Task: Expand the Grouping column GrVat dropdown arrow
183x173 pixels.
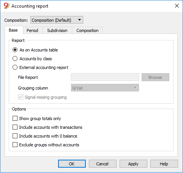Action: (135, 88)
